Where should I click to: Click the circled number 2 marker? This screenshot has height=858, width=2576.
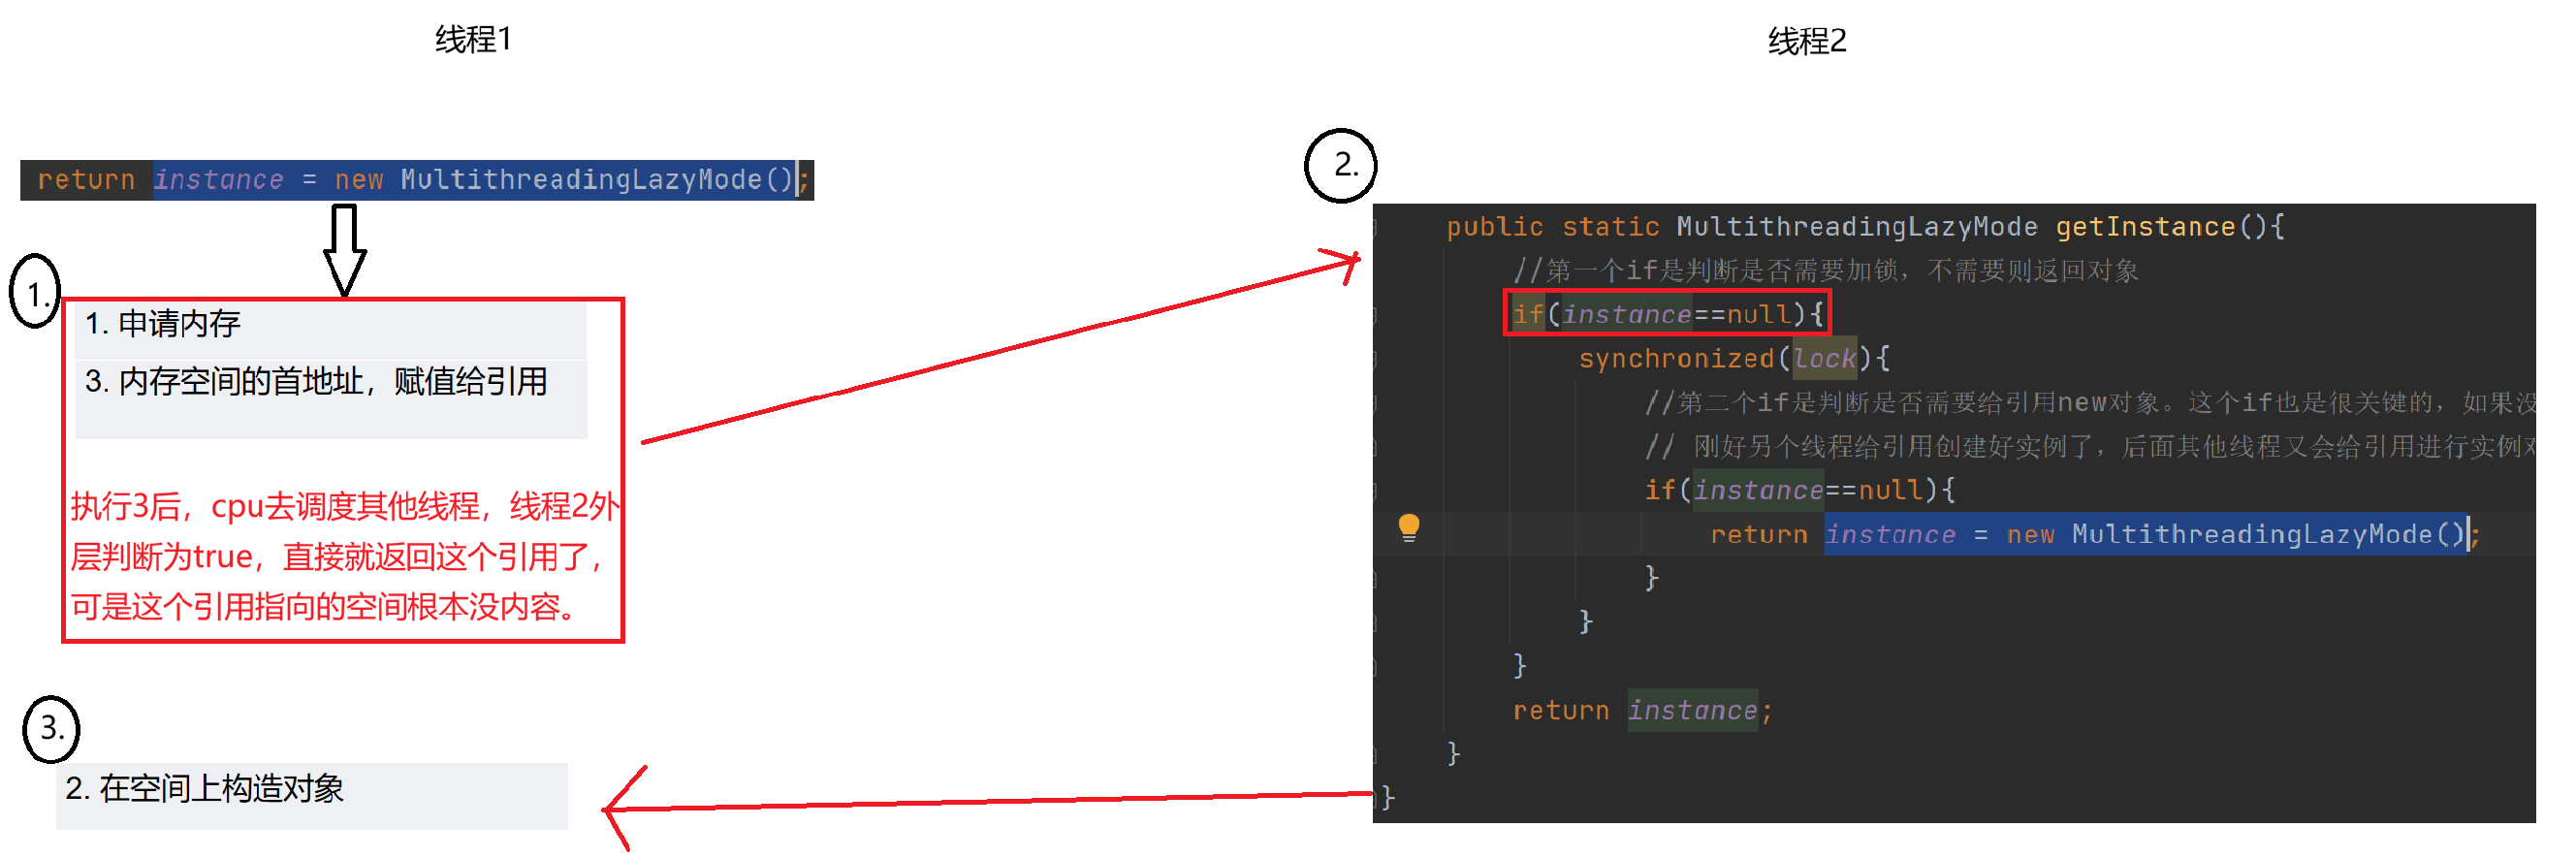(x=1340, y=165)
